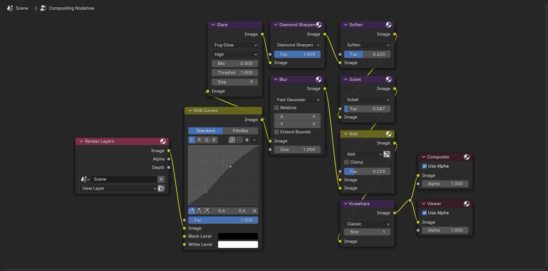Click the Scene icon in the breadcrumb

click(10, 8)
